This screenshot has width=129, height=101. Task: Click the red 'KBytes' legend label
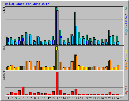click(126, 91)
